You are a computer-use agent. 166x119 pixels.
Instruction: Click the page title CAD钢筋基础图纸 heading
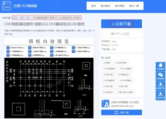[x=45, y=24]
